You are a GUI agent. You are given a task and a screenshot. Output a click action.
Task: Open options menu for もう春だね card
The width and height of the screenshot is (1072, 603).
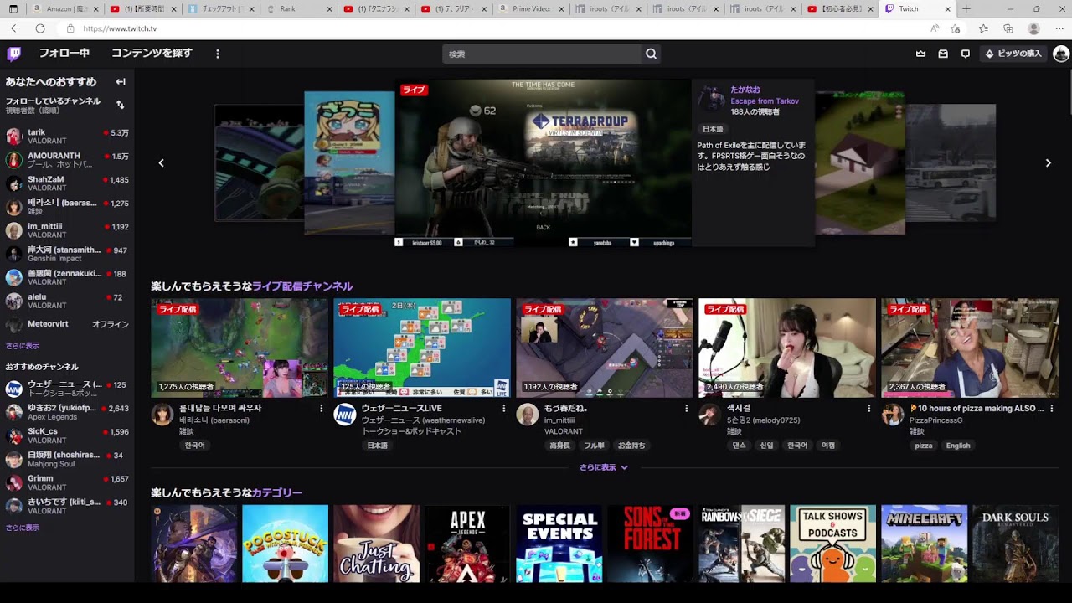coord(686,409)
